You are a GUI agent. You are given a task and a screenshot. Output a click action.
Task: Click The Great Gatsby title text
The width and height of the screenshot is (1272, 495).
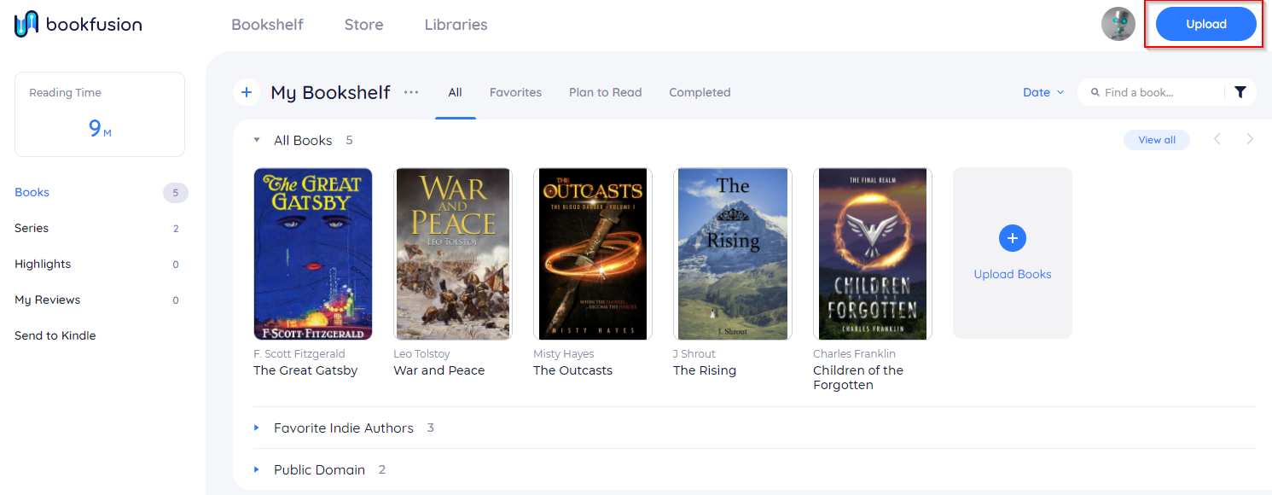[x=305, y=370]
